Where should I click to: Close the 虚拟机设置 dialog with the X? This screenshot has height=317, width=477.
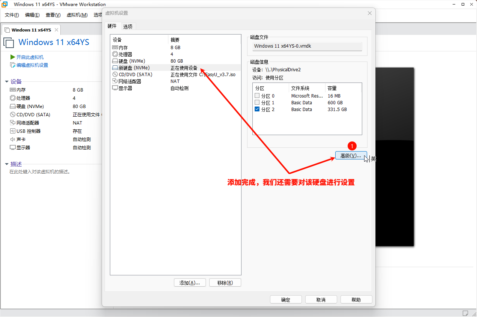pos(369,13)
